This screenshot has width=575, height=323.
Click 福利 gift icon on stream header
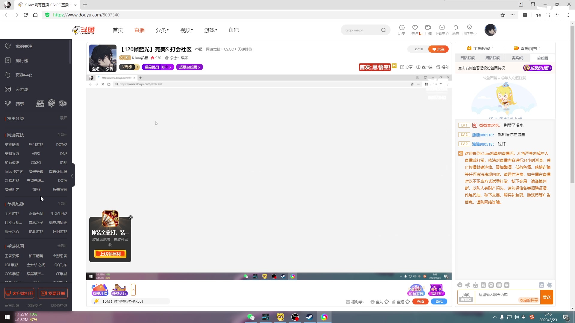coord(442,67)
